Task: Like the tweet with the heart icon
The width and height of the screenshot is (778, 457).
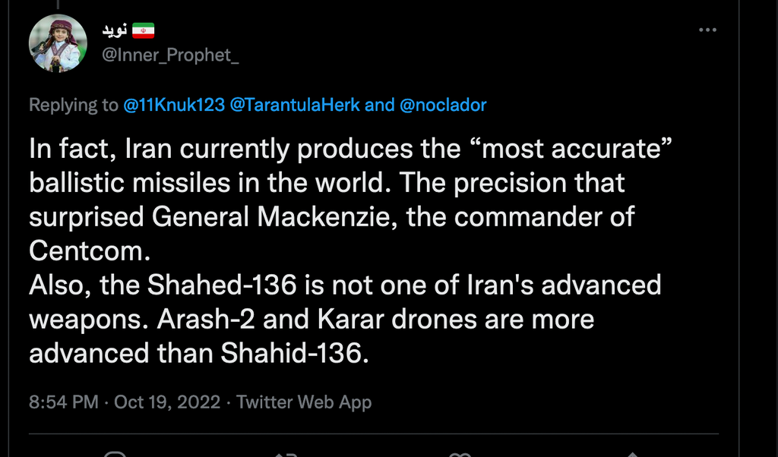Action: pyautogui.click(x=459, y=454)
